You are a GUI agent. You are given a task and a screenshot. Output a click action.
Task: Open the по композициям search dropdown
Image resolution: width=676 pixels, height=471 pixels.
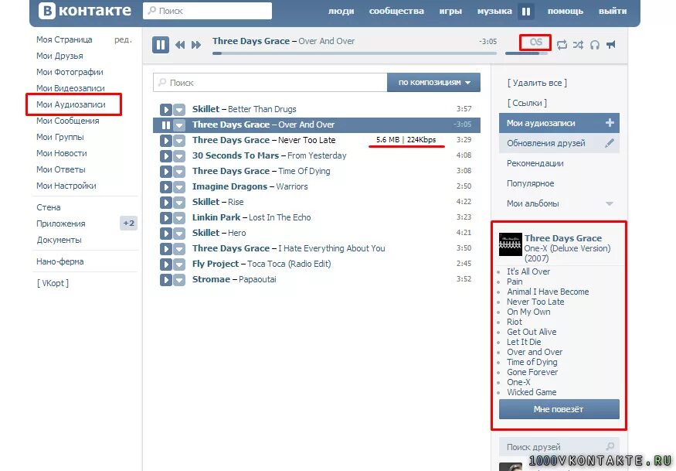(x=433, y=83)
